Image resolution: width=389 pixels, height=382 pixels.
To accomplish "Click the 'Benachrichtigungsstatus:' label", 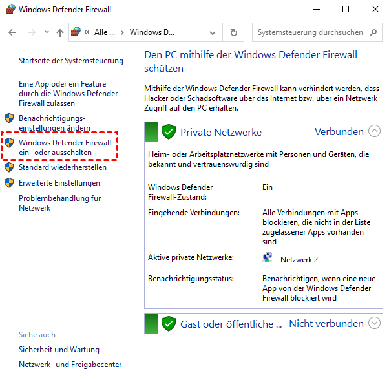I will (191, 279).
